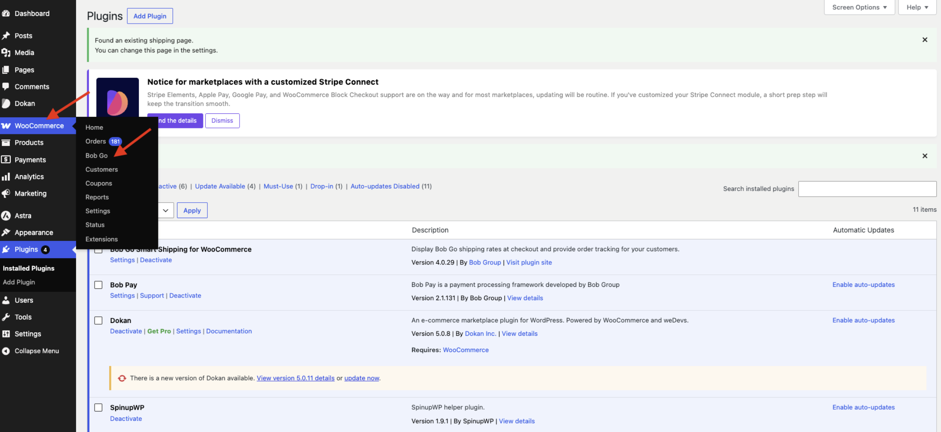The height and width of the screenshot is (432, 941).
Task: Enable auto-updates for Dokan
Action: [x=864, y=321]
